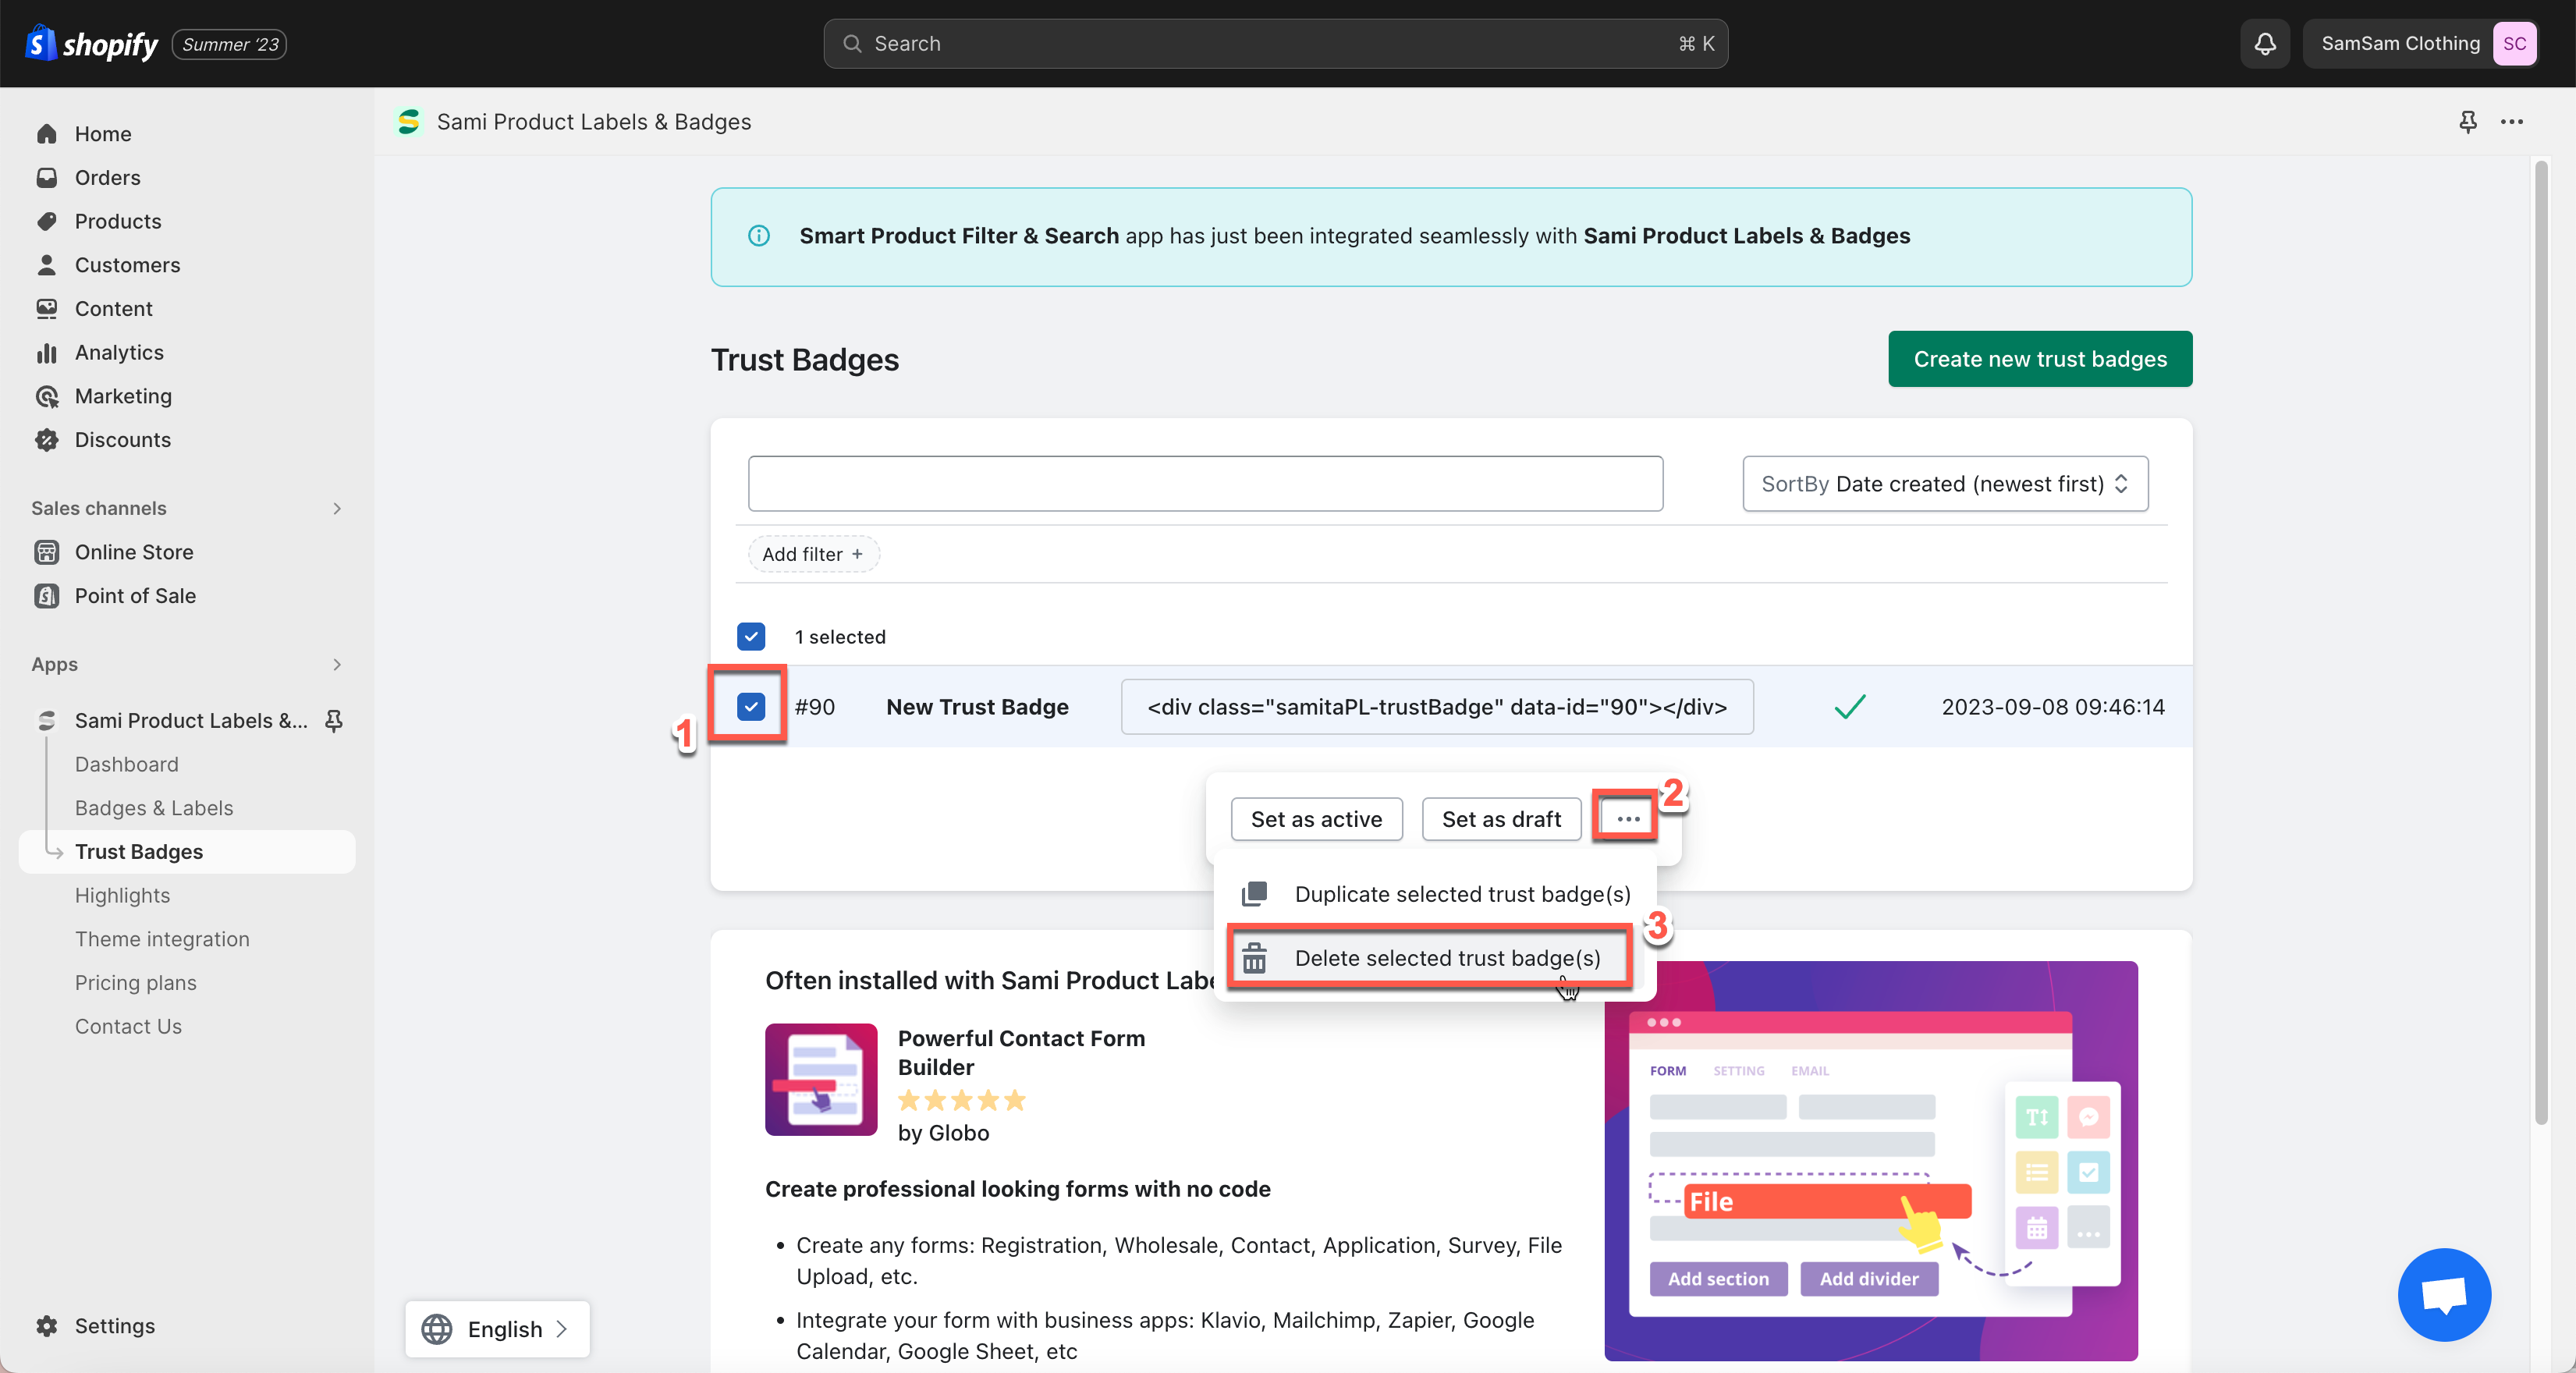2576x1373 pixels.
Task: Click the Marketing target icon
Action: (47, 396)
